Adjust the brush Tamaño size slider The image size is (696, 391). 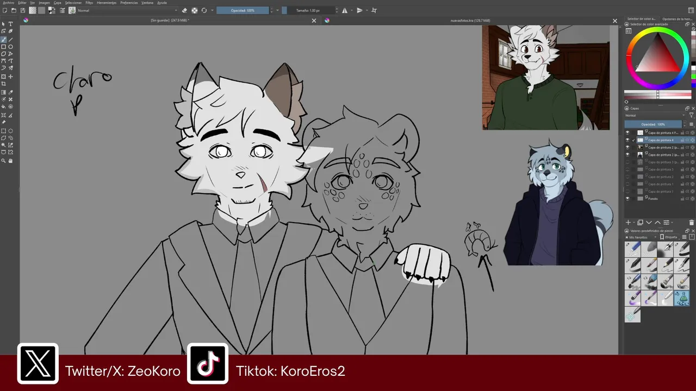308,10
